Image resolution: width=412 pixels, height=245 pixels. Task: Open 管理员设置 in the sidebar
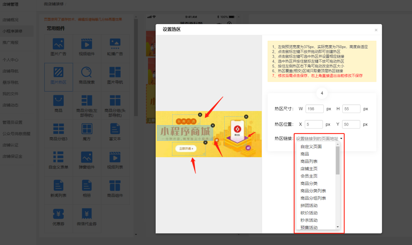[x=12, y=122]
